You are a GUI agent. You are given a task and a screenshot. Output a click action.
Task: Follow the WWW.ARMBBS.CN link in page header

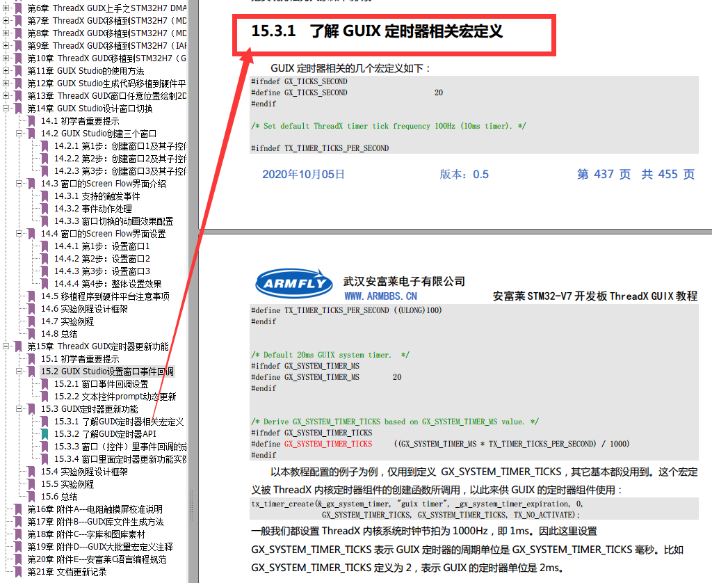tap(380, 296)
